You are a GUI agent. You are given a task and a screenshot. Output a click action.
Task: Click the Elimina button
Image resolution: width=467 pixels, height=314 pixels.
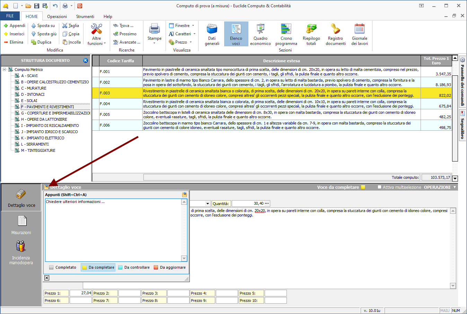pos(14,42)
